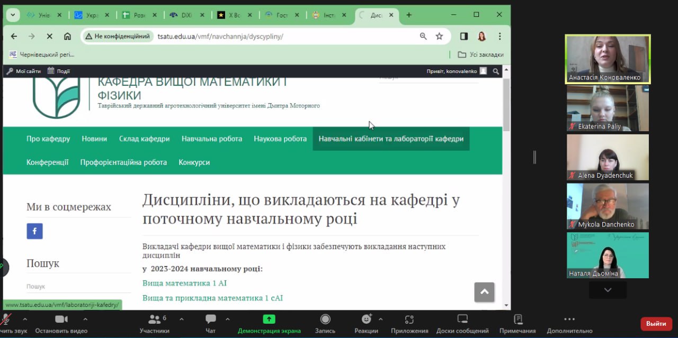The image size is (678, 338).
Task: Open the Навчальна робота menu item
Action: (x=212, y=139)
